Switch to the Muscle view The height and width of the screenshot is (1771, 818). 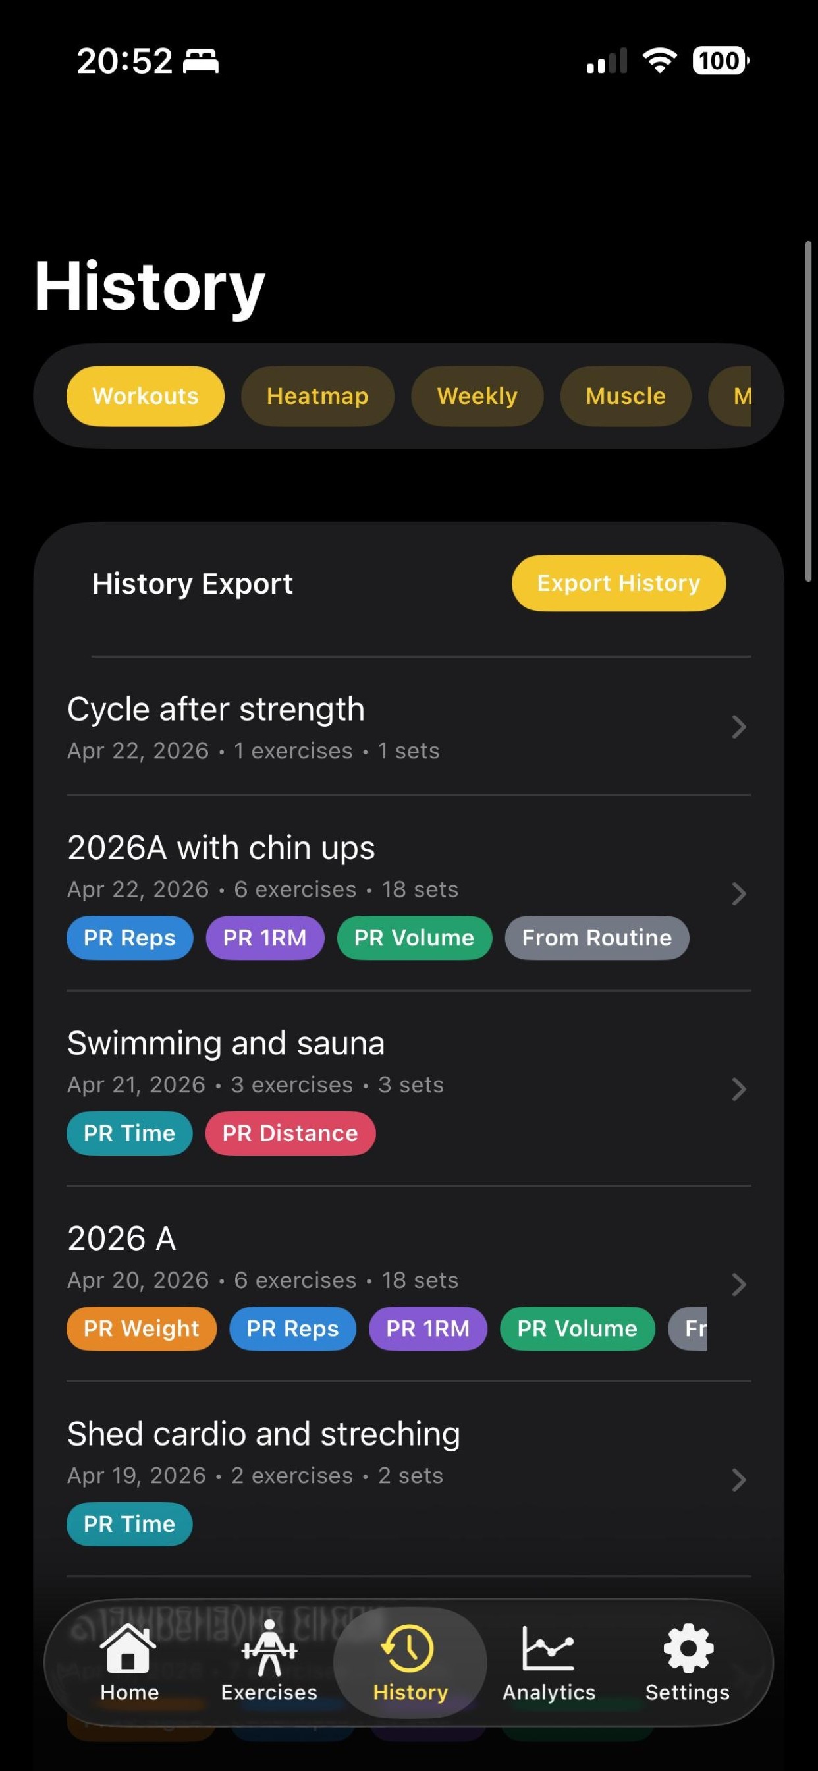click(626, 396)
